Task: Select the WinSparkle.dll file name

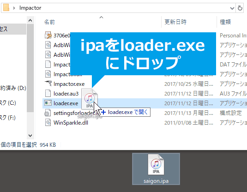Action: [71, 123]
